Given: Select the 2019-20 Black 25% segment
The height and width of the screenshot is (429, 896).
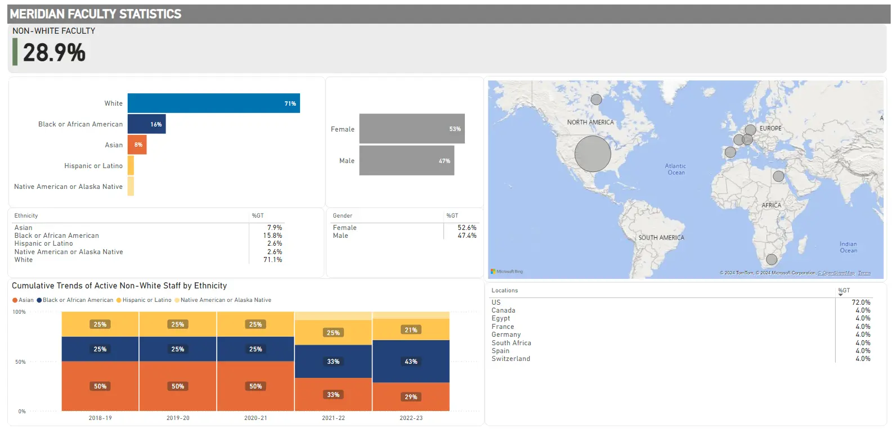Looking at the screenshot, I should 178,349.
